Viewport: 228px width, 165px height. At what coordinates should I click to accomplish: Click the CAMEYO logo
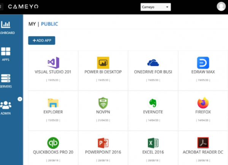click(23, 6)
